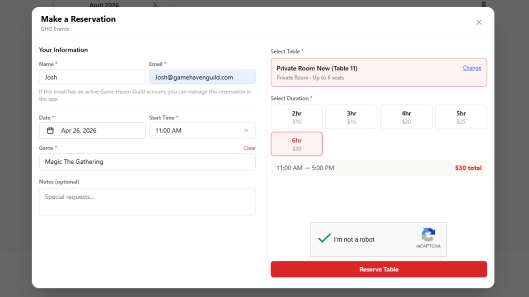Click the GHG Events subtitle

click(x=55, y=29)
